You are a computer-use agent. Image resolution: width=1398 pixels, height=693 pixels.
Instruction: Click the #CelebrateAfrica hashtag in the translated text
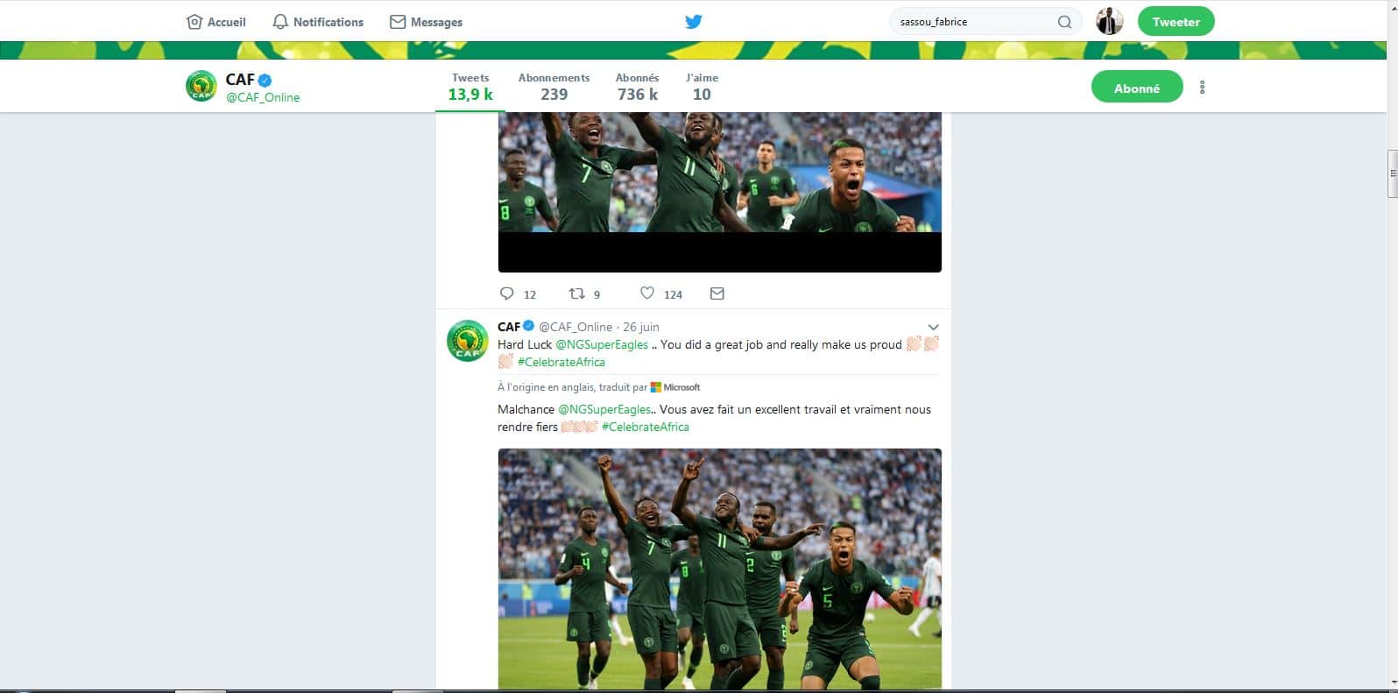click(x=645, y=427)
